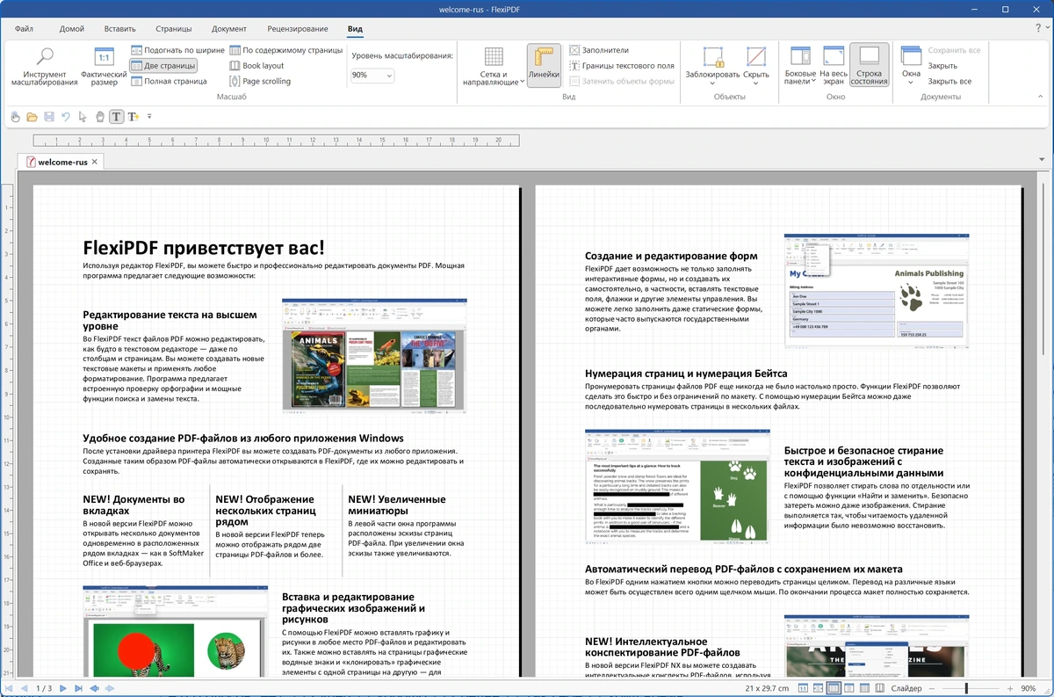
Task: Toggle the Строка состояния status bar
Action: coord(870,67)
